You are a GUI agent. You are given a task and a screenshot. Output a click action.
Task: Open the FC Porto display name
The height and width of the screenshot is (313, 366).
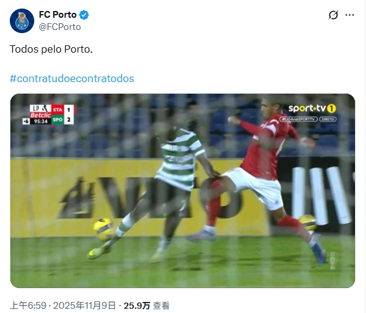[57, 15]
